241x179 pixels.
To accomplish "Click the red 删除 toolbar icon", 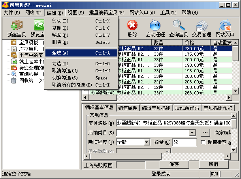I will 132,25.
